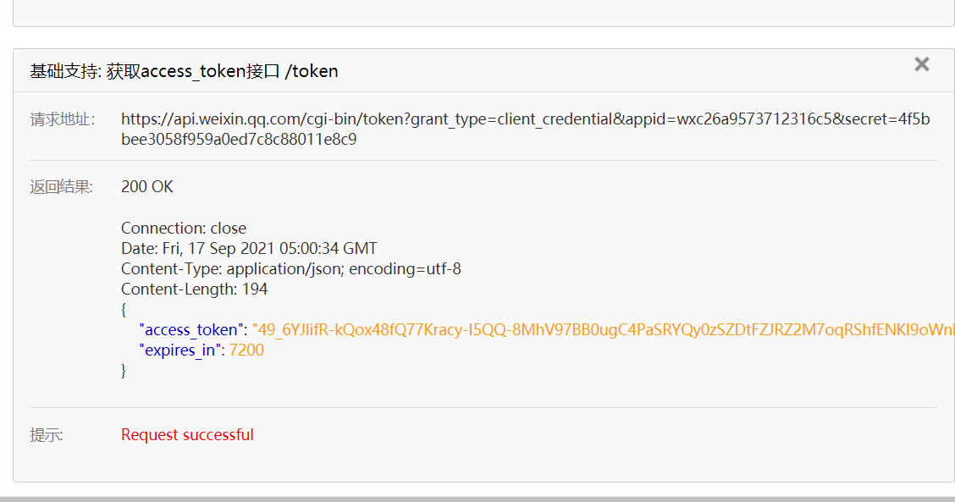Click the "expires_in" JSON key

179,350
